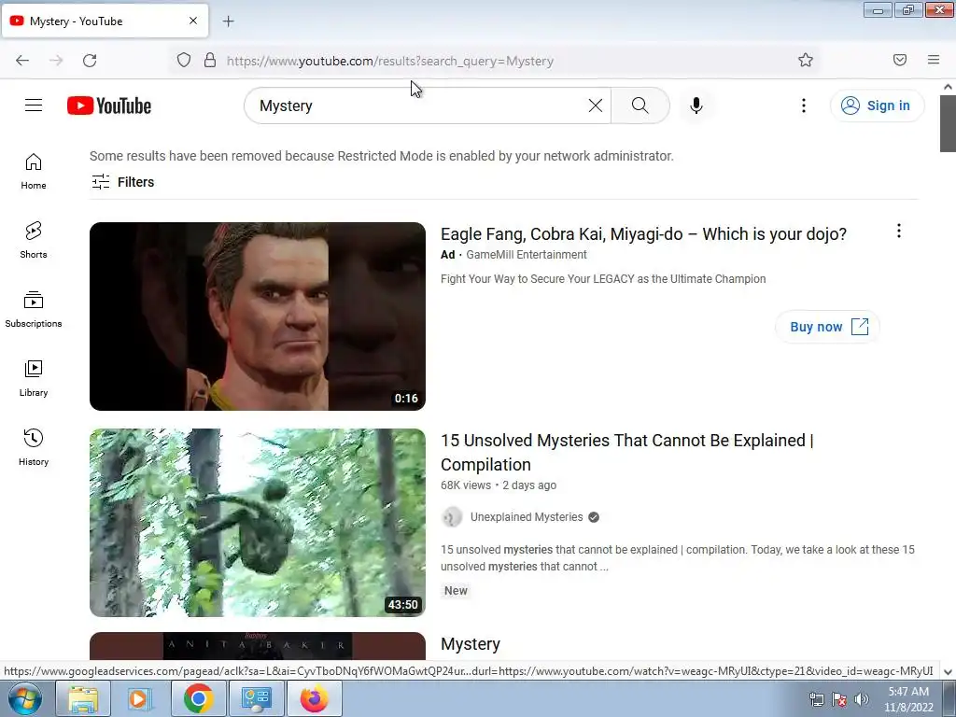956x717 pixels.
Task: Open Library from the sidebar
Action: (34, 379)
